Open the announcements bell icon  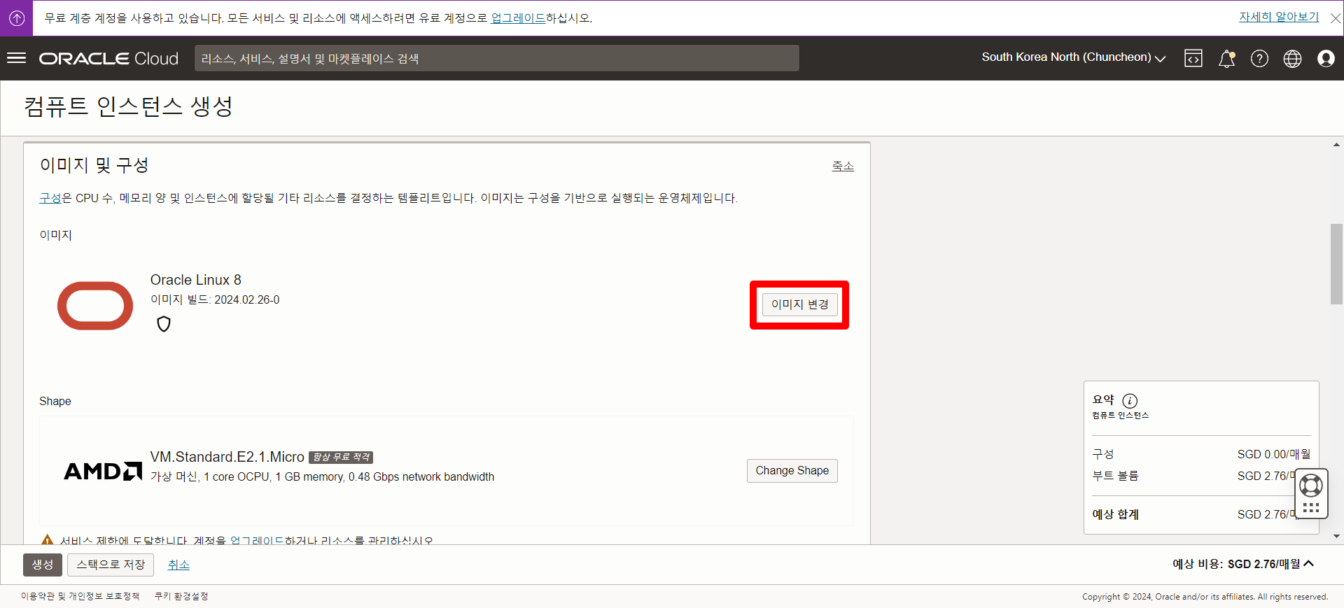click(1226, 59)
